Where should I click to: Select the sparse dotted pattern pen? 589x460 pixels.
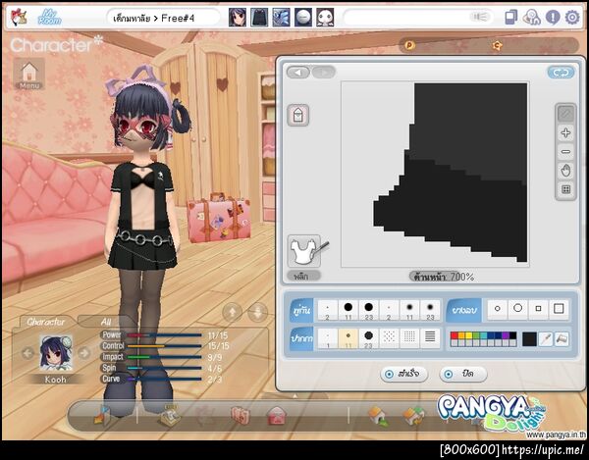(x=389, y=337)
